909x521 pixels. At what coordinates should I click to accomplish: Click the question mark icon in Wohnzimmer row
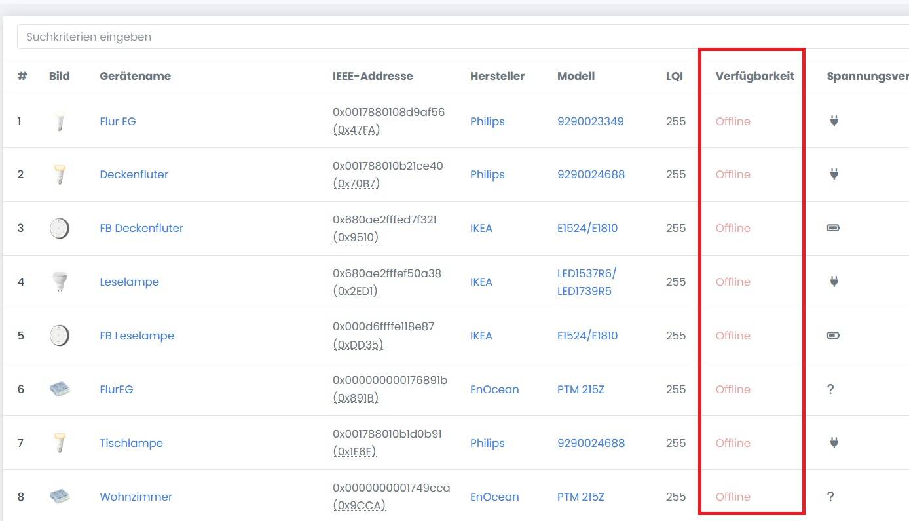click(830, 497)
